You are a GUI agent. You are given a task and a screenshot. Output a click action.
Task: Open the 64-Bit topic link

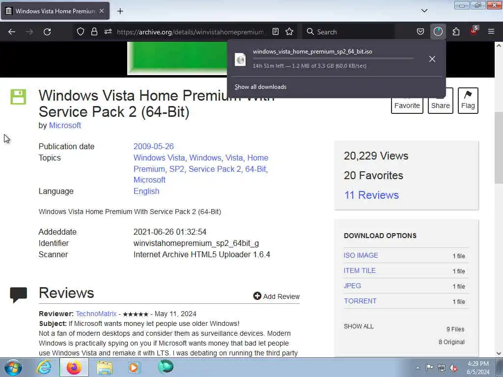(x=255, y=169)
